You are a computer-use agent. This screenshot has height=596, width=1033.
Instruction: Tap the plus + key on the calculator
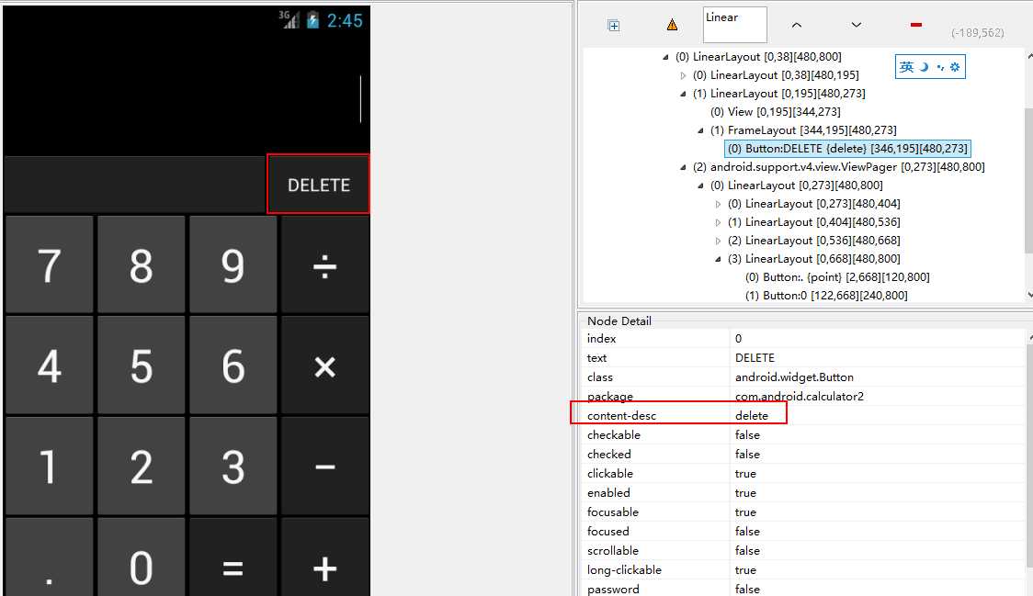325,558
